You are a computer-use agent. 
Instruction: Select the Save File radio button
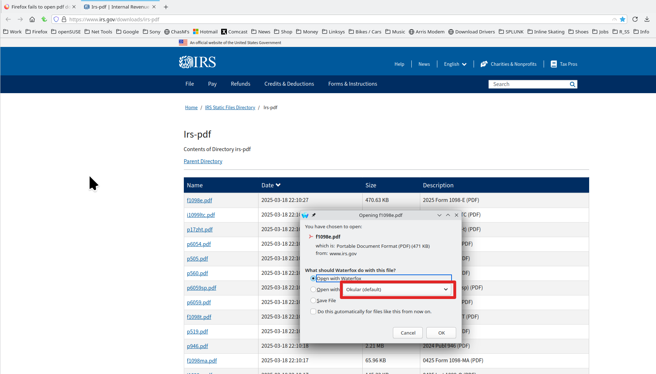tap(313, 300)
